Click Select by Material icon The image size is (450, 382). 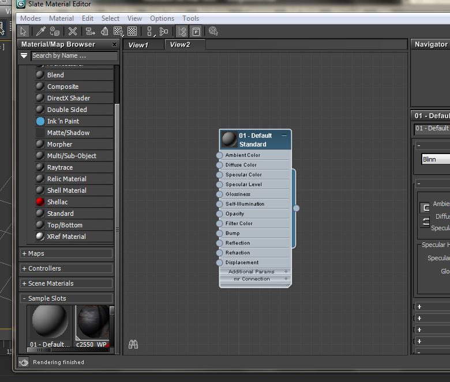click(x=213, y=31)
